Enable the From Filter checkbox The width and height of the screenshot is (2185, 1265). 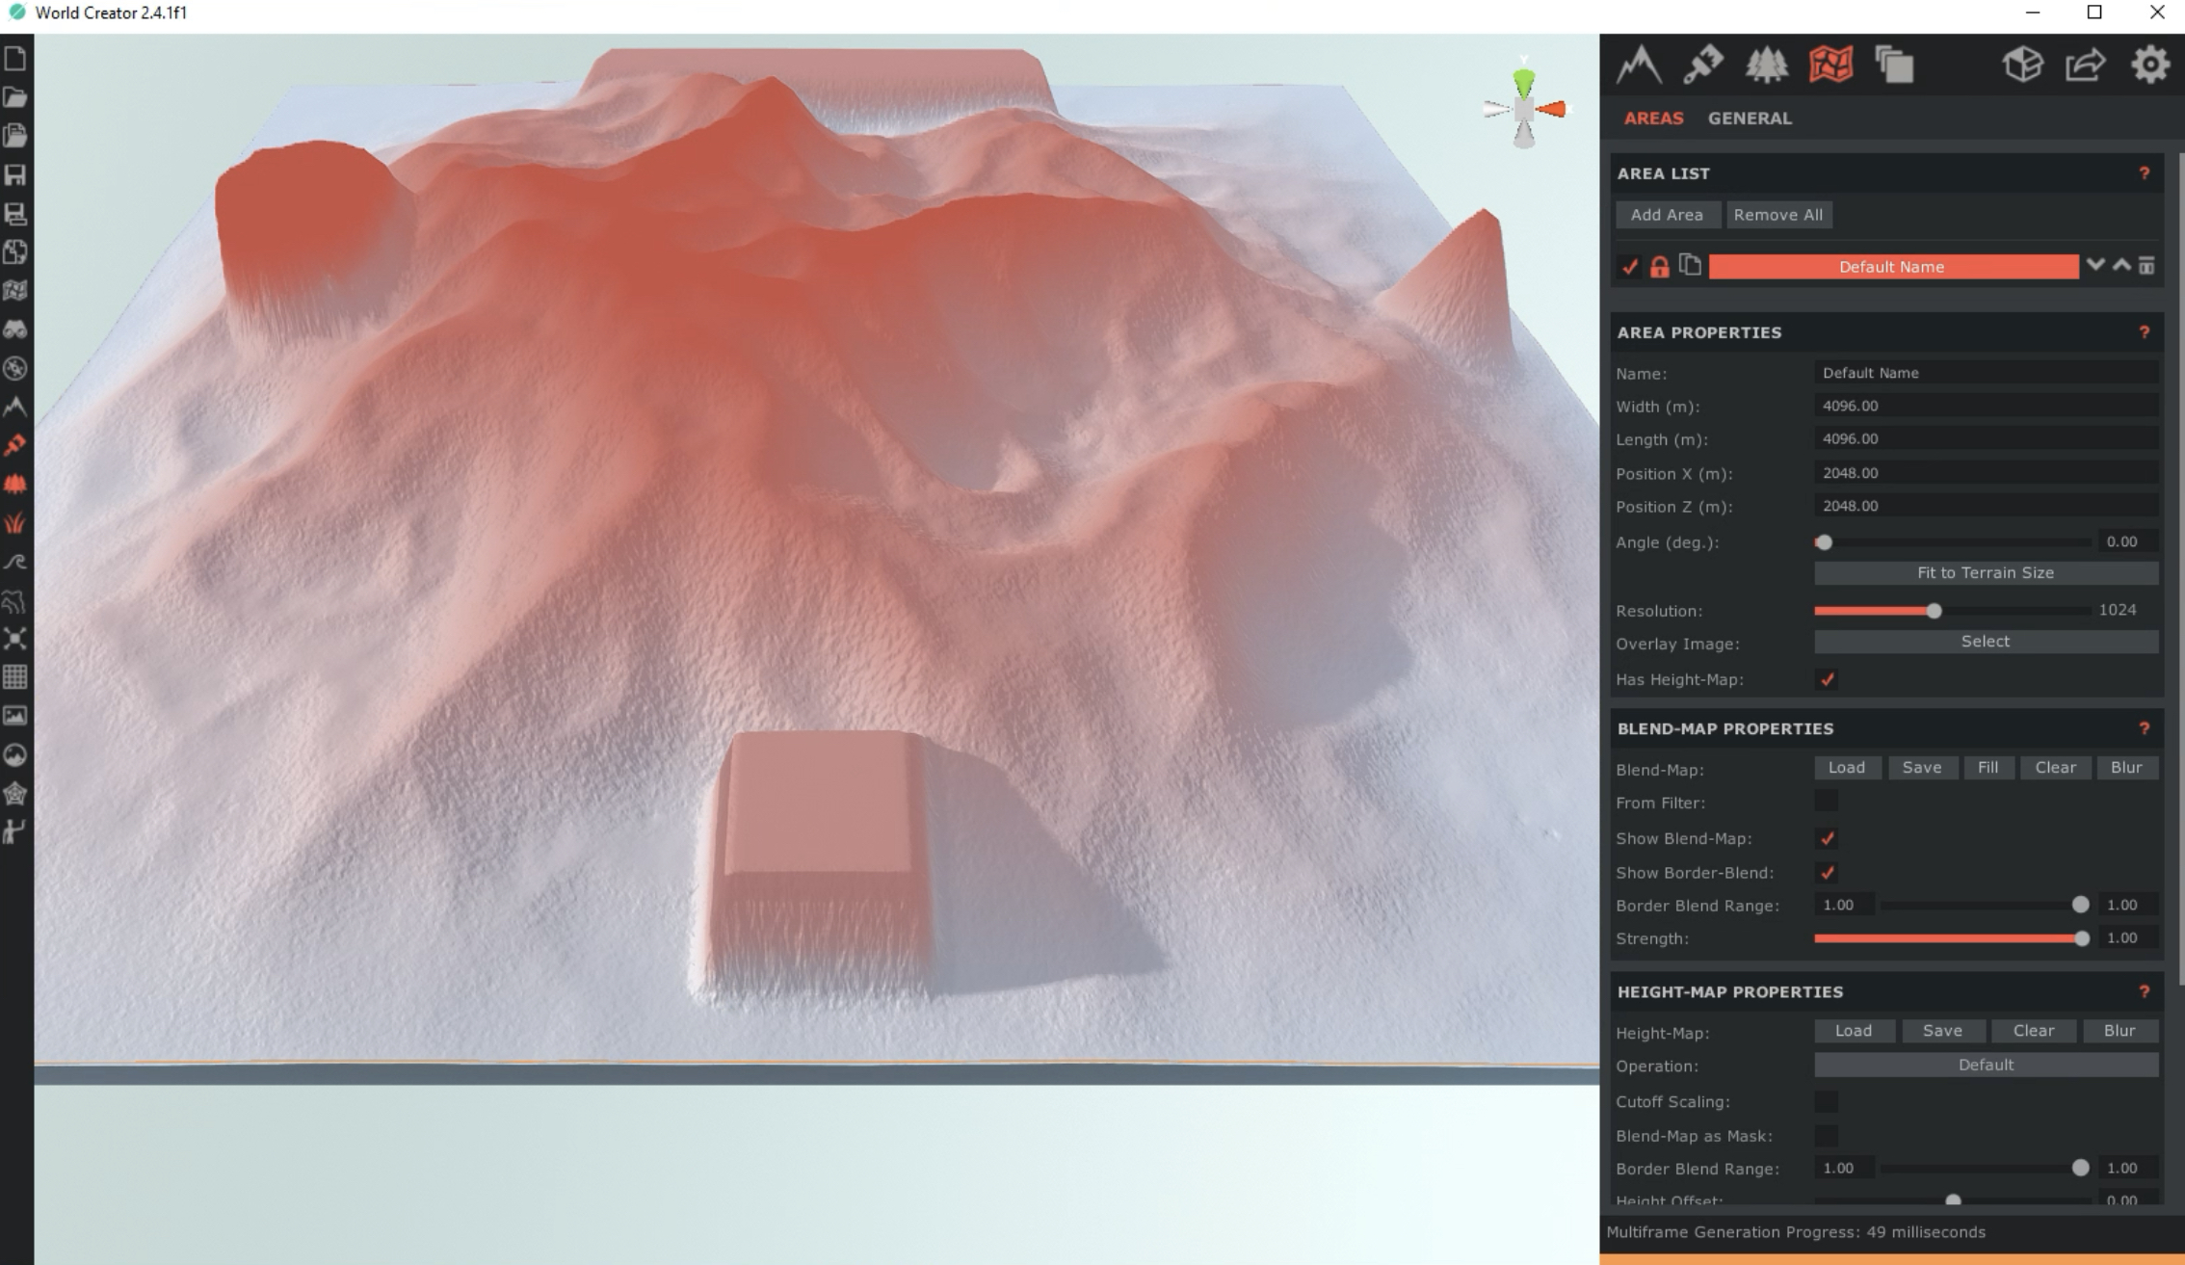pos(1827,802)
